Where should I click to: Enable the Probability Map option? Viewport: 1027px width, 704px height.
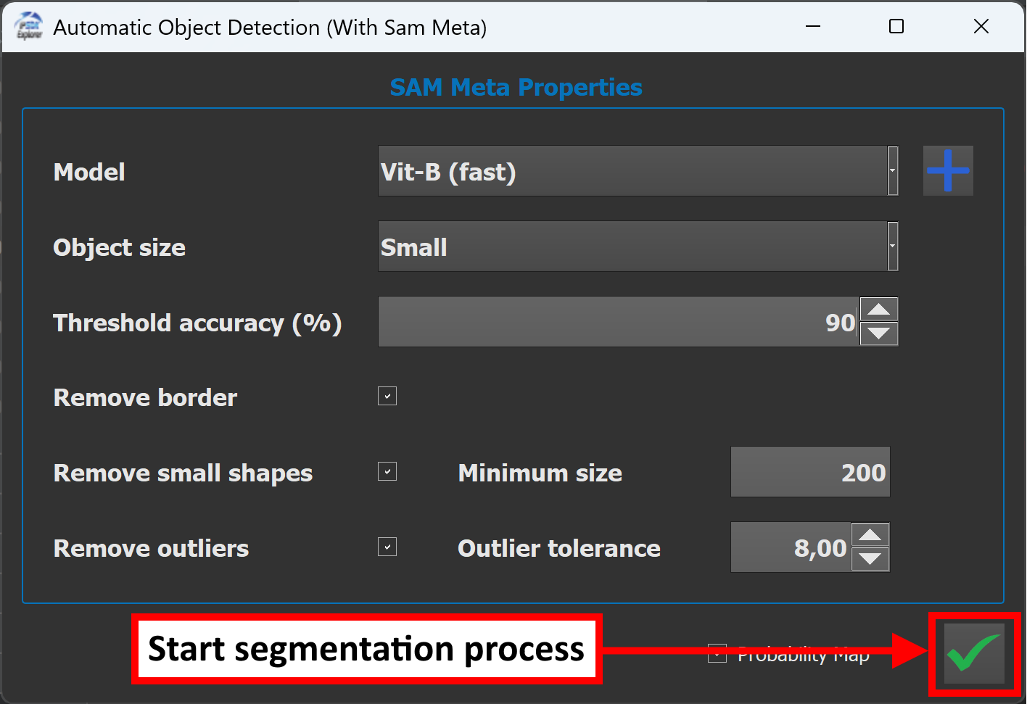click(717, 653)
